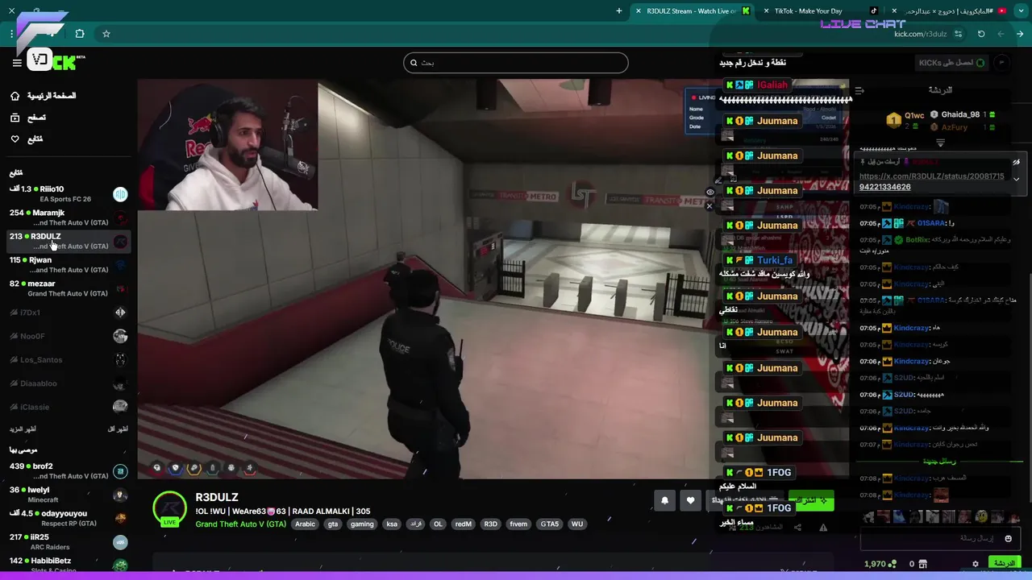The image size is (1032, 580).
Task: Open brof2 channel avatar in sidebar
Action: coord(120,471)
